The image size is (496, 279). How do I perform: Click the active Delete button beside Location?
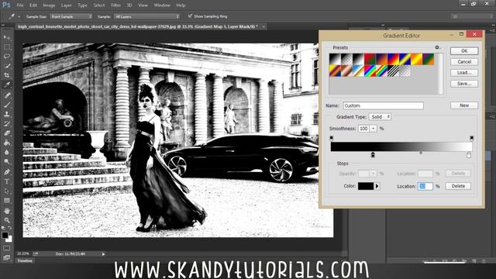coord(458,186)
